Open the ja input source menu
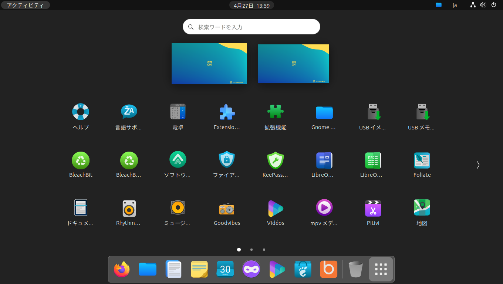The image size is (503, 284). [x=455, y=5]
